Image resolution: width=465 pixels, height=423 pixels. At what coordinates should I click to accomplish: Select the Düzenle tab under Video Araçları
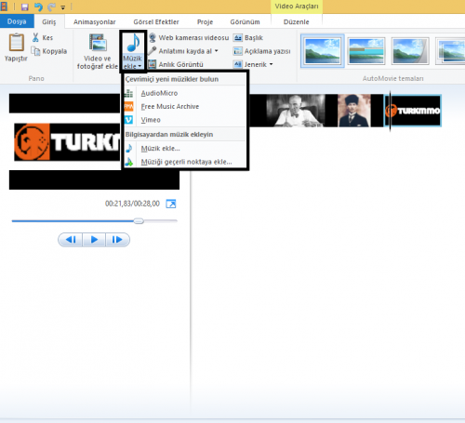pos(296,21)
